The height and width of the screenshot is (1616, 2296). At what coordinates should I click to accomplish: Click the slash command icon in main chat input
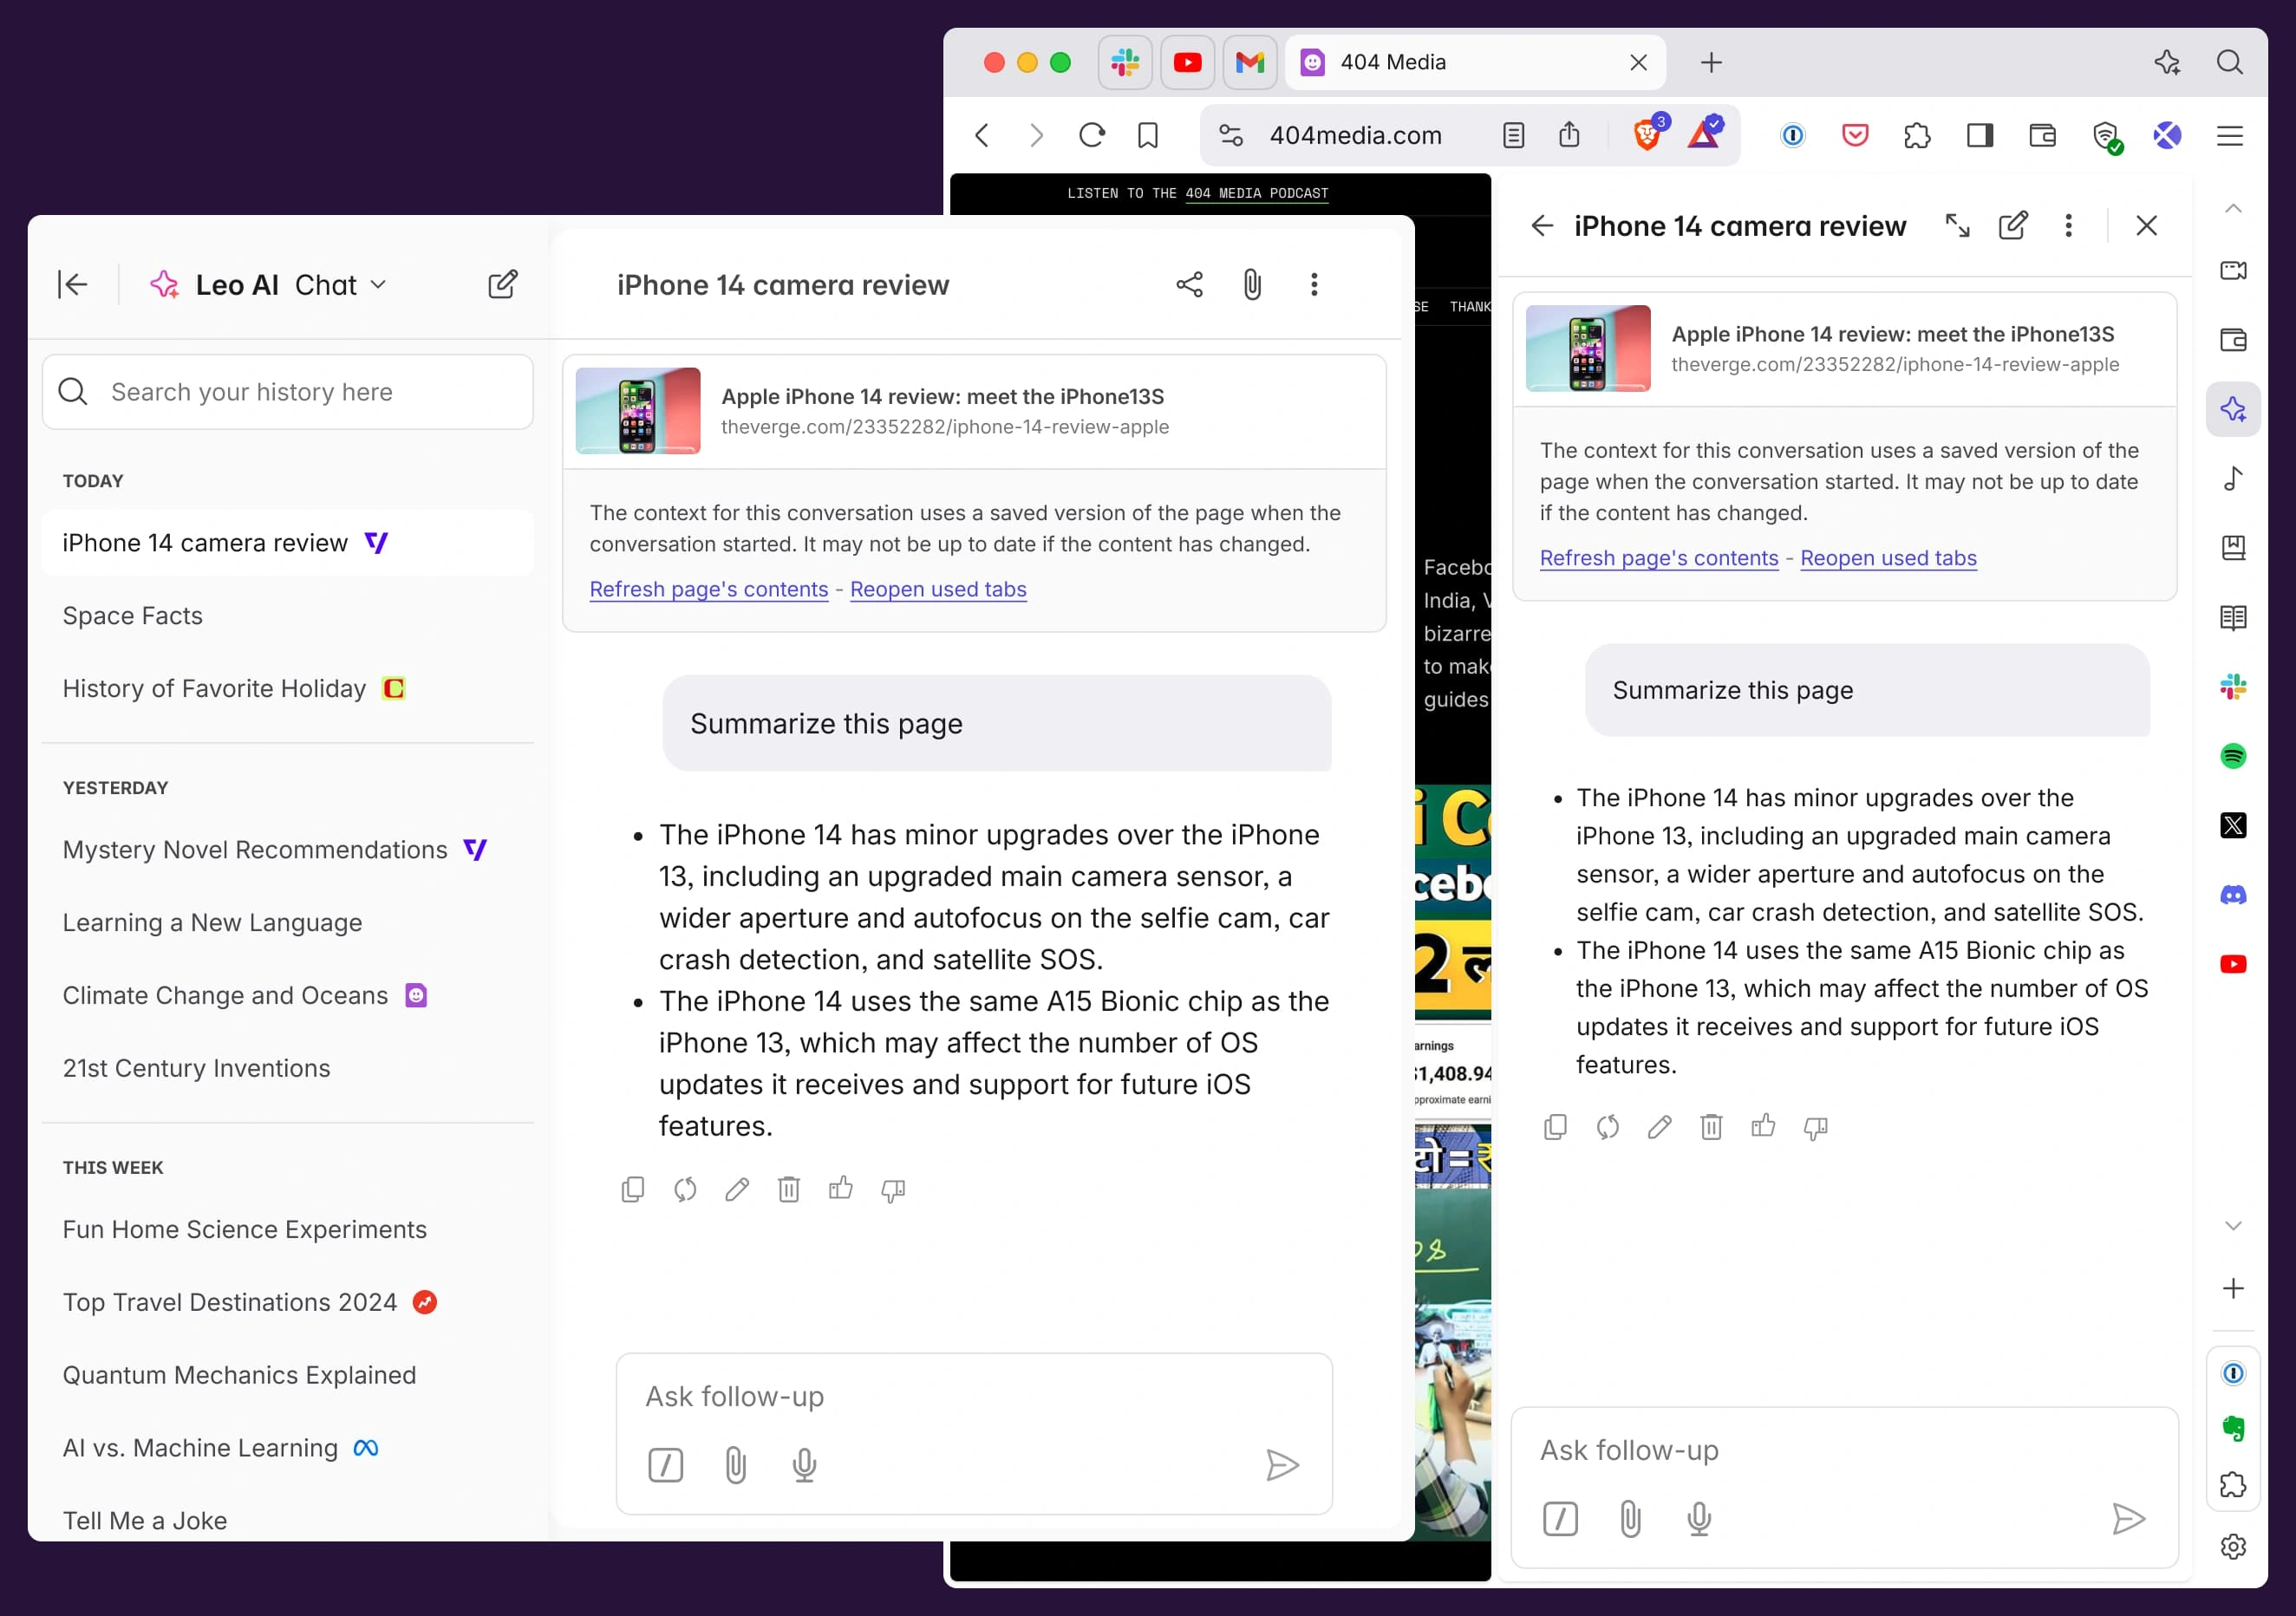(x=665, y=1465)
